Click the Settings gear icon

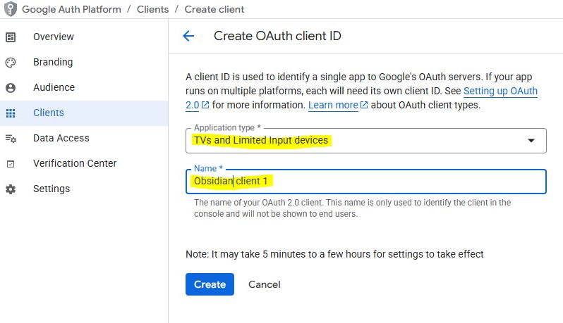11,189
